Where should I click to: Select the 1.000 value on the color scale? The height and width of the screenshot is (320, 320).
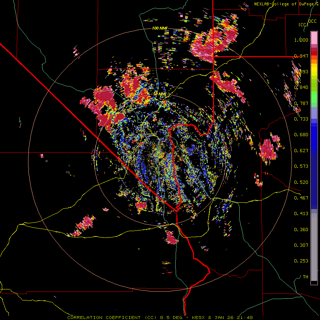click(x=301, y=40)
